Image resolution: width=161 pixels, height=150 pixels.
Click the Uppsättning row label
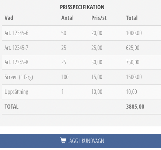click(16, 92)
